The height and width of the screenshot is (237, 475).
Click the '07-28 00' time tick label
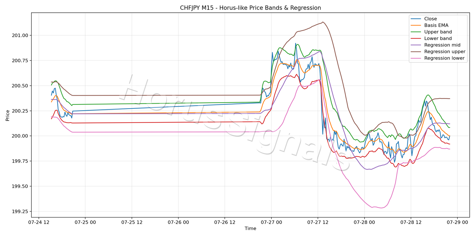pos(364,222)
